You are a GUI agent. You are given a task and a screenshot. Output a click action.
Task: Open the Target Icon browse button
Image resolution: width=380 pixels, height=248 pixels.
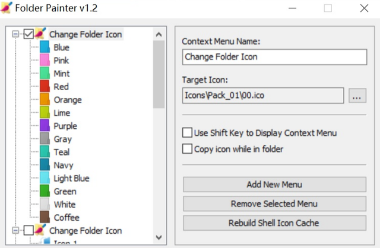pos(357,96)
